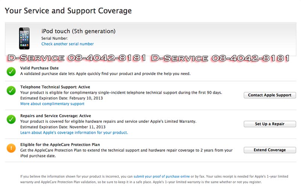Image resolution: width=301 pixels, height=190 pixels.
Task: Open Learn about Apple's coverage information link
Action: (x=74, y=133)
